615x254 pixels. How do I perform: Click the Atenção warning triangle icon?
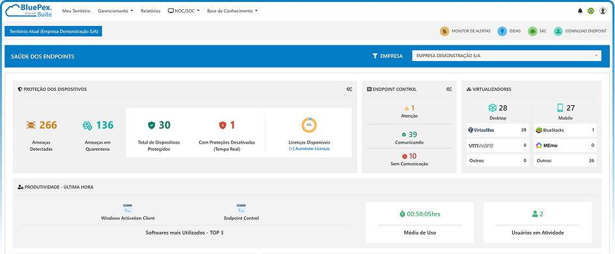point(407,108)
